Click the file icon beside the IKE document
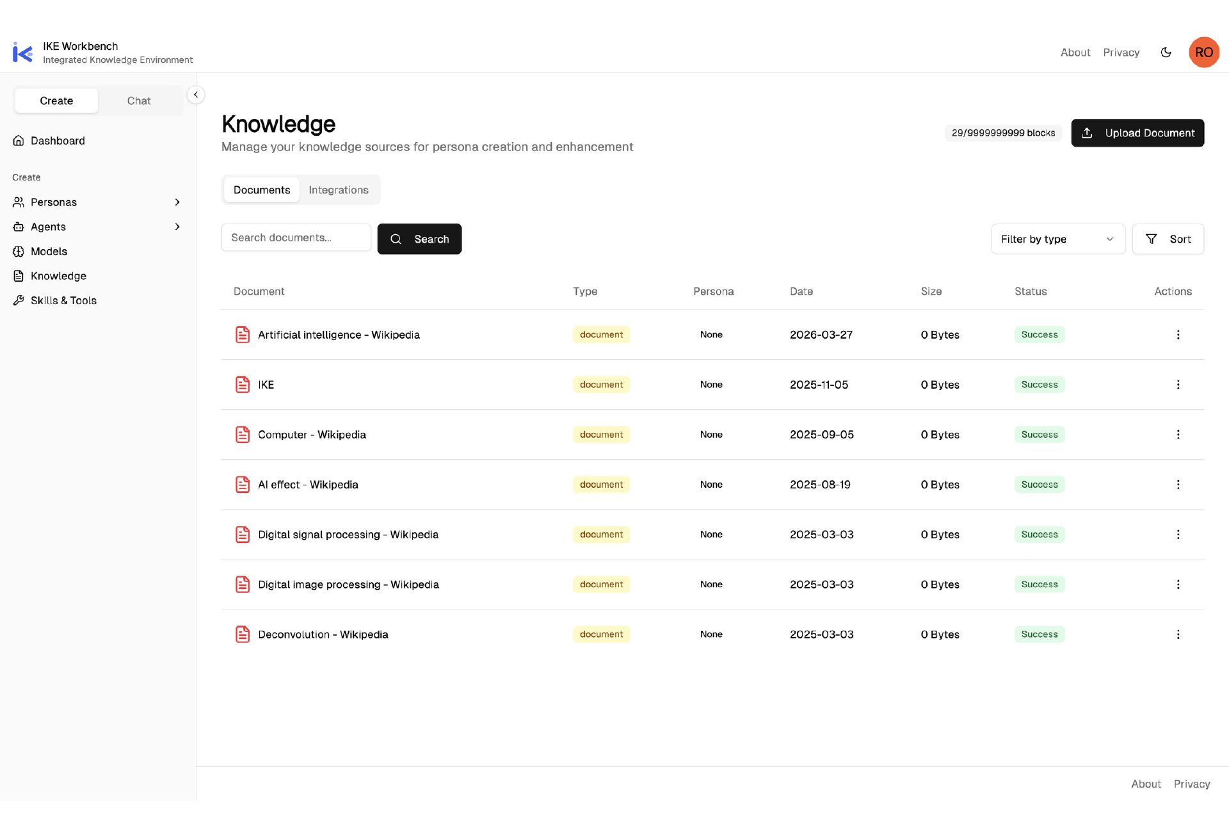1229x833 pixels. 243,385
